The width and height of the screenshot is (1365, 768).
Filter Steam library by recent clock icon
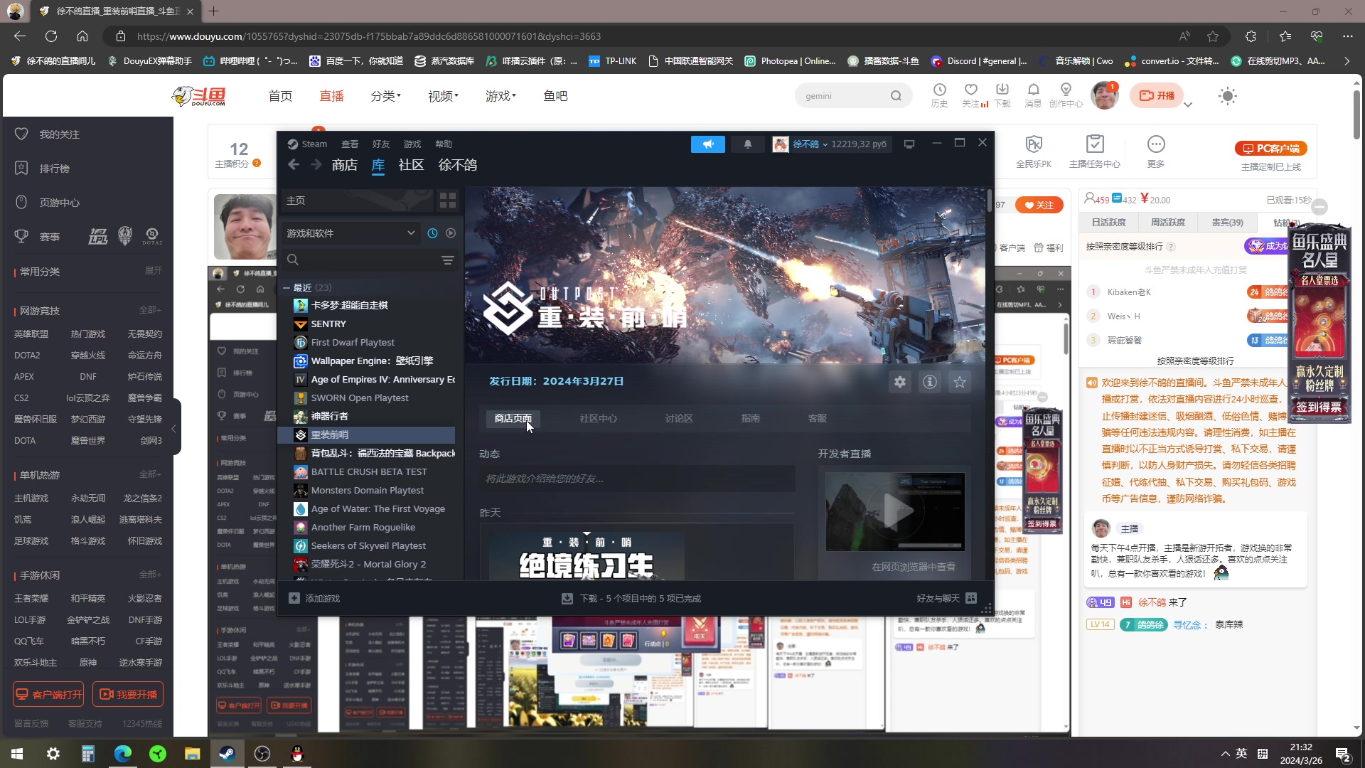coord(432,233)
